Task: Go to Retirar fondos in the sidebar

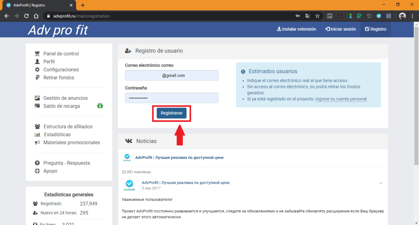Action: (x=59, y=77)
